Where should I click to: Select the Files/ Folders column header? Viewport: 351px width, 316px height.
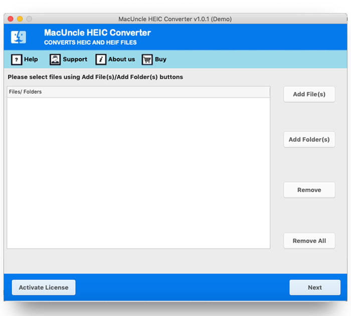coord(138,92)
